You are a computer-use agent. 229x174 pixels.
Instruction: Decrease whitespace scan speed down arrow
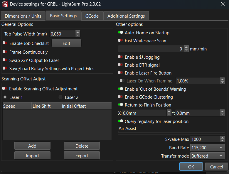[186, 50]
